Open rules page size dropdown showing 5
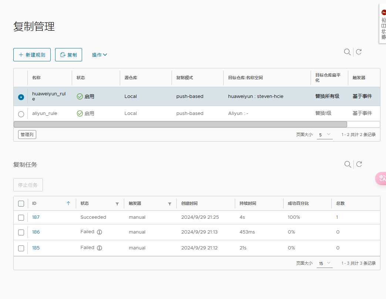Image resolution: width=386 pixels, height=299 pixels. [325, 135]
